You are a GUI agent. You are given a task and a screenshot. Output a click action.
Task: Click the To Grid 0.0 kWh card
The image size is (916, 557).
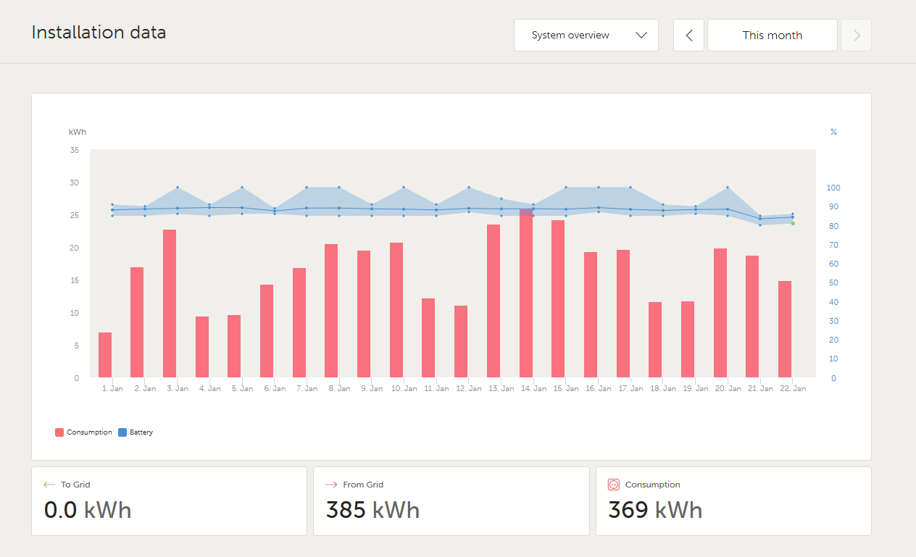(x=169, y=501)
